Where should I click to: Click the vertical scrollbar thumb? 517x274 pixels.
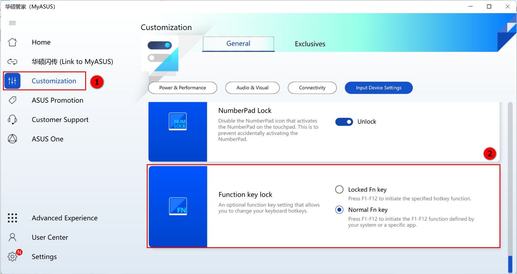(x=510, y=264)
